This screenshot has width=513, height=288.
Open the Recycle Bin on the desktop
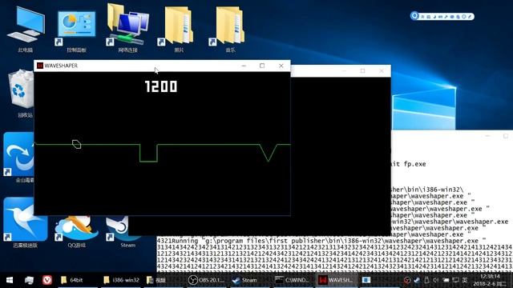tap(22, 93)
